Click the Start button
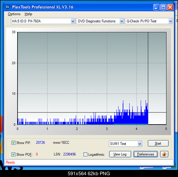178x177 pixels. (158, 143)
